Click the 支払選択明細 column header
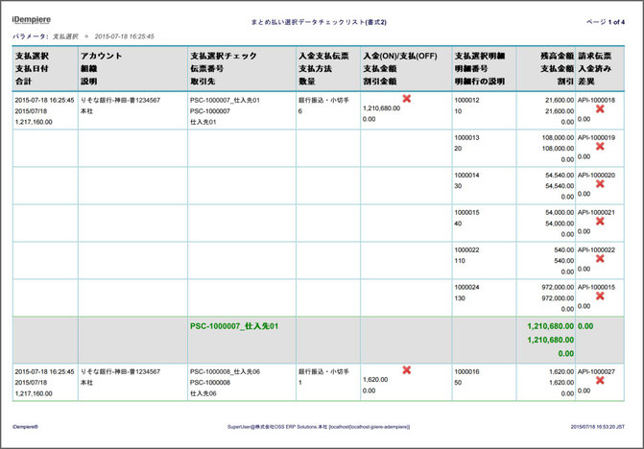The image size is (644, 449). pyautogui.click(x=480, y=56)
